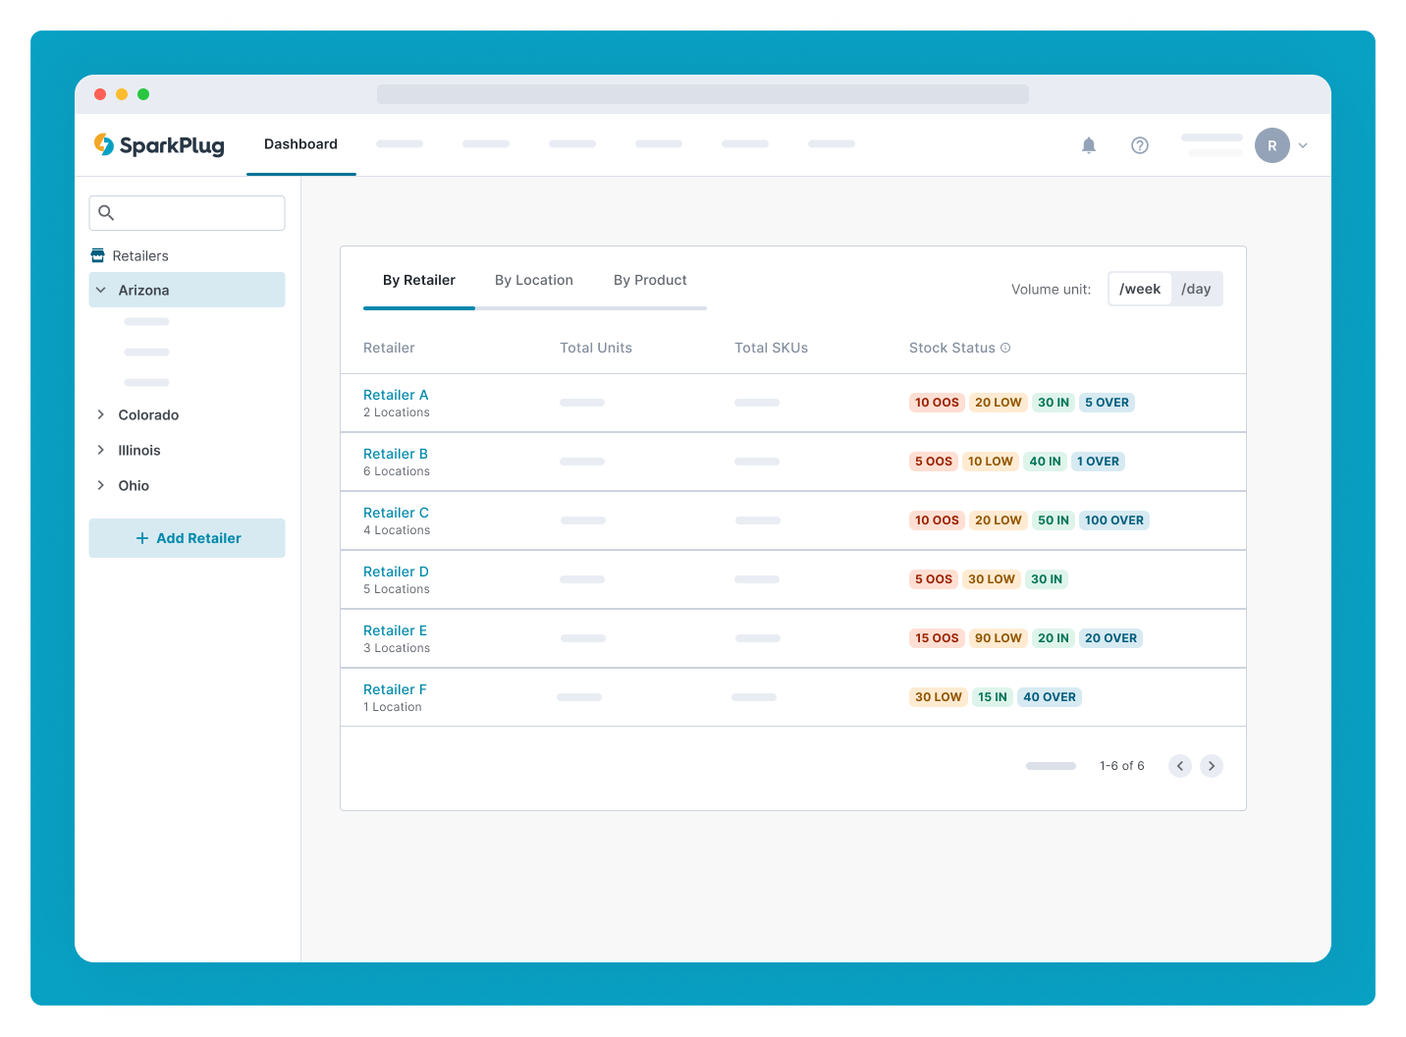Click the Add Retailer button
Screen dimensions: 1406x1037
187,538
